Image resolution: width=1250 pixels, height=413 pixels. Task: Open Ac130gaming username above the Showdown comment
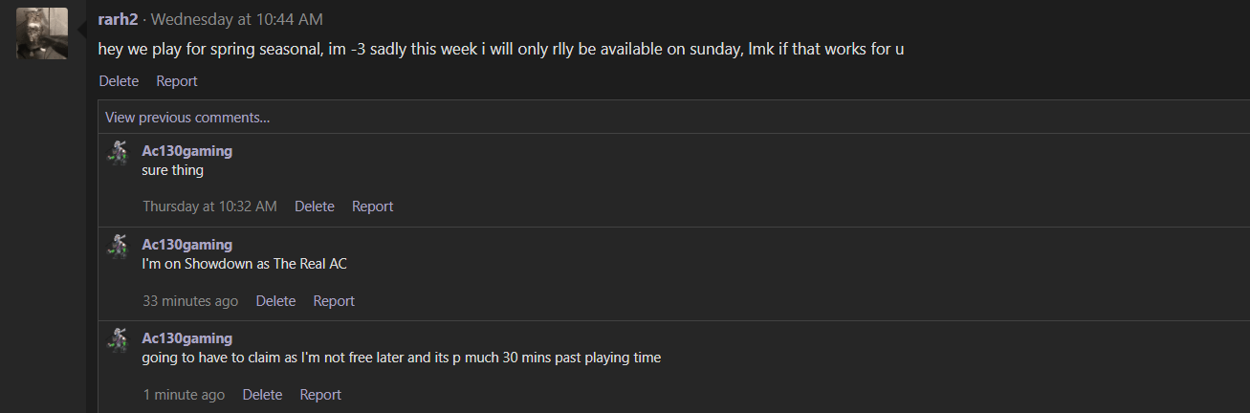[187, 245]
